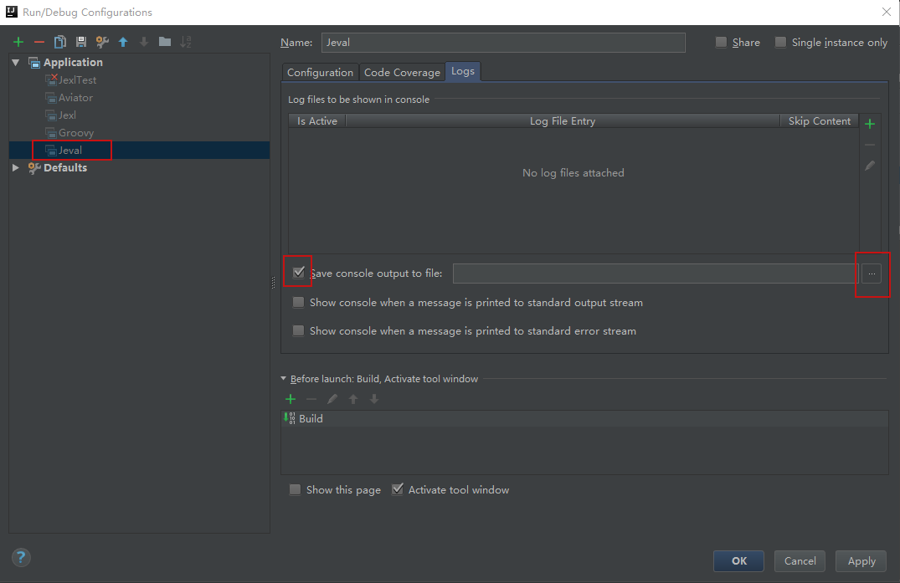Collapse the Application tree node

coord(15,62)
